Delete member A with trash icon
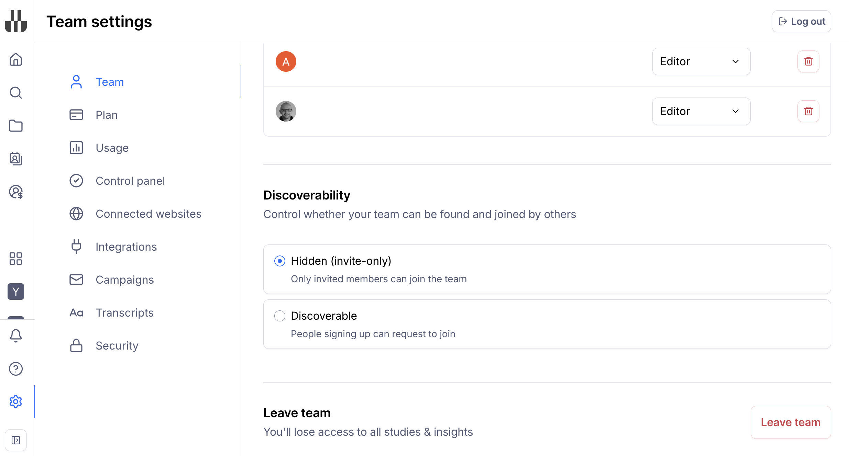This screenshot has width=849, height=456. coord(808,61)
